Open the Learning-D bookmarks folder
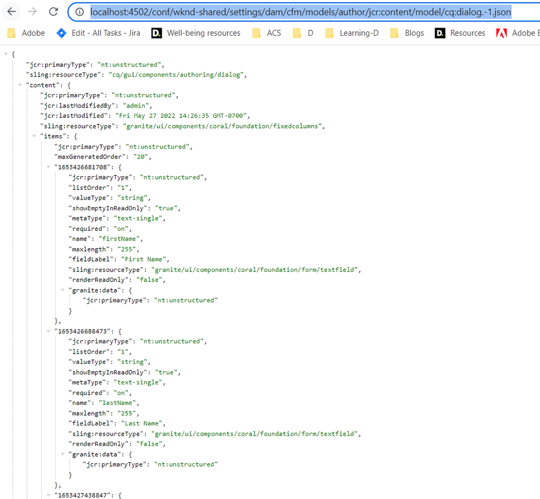 351,33
